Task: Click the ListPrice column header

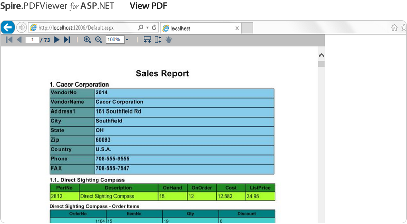Action: [x=260, y=188]
